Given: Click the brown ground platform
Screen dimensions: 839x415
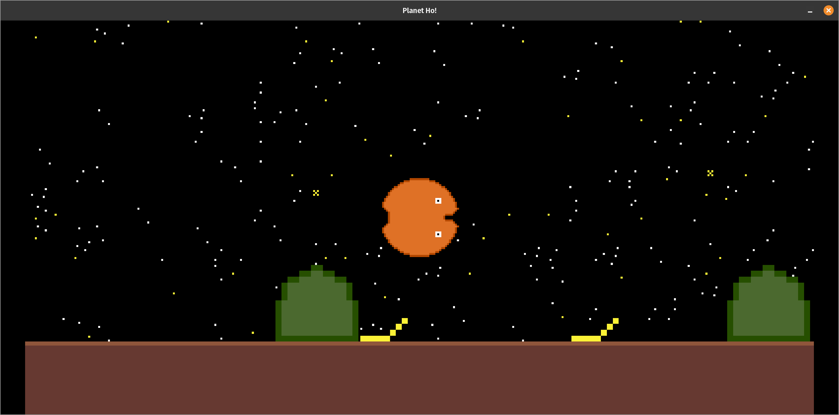Looking at the screenshot, I should (x=419, y=378).
